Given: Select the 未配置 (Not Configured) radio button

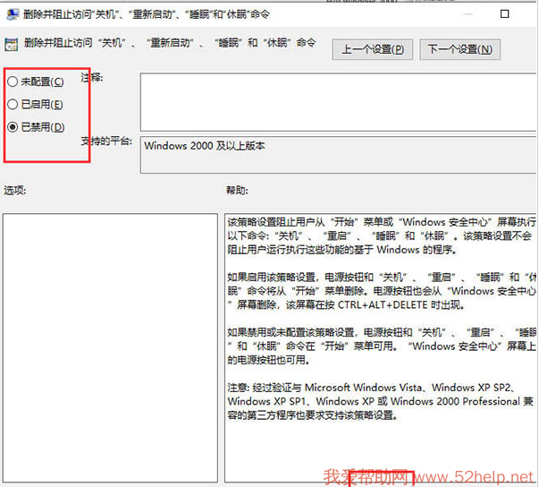Looking at the screenshot, I should pos(13,81).
